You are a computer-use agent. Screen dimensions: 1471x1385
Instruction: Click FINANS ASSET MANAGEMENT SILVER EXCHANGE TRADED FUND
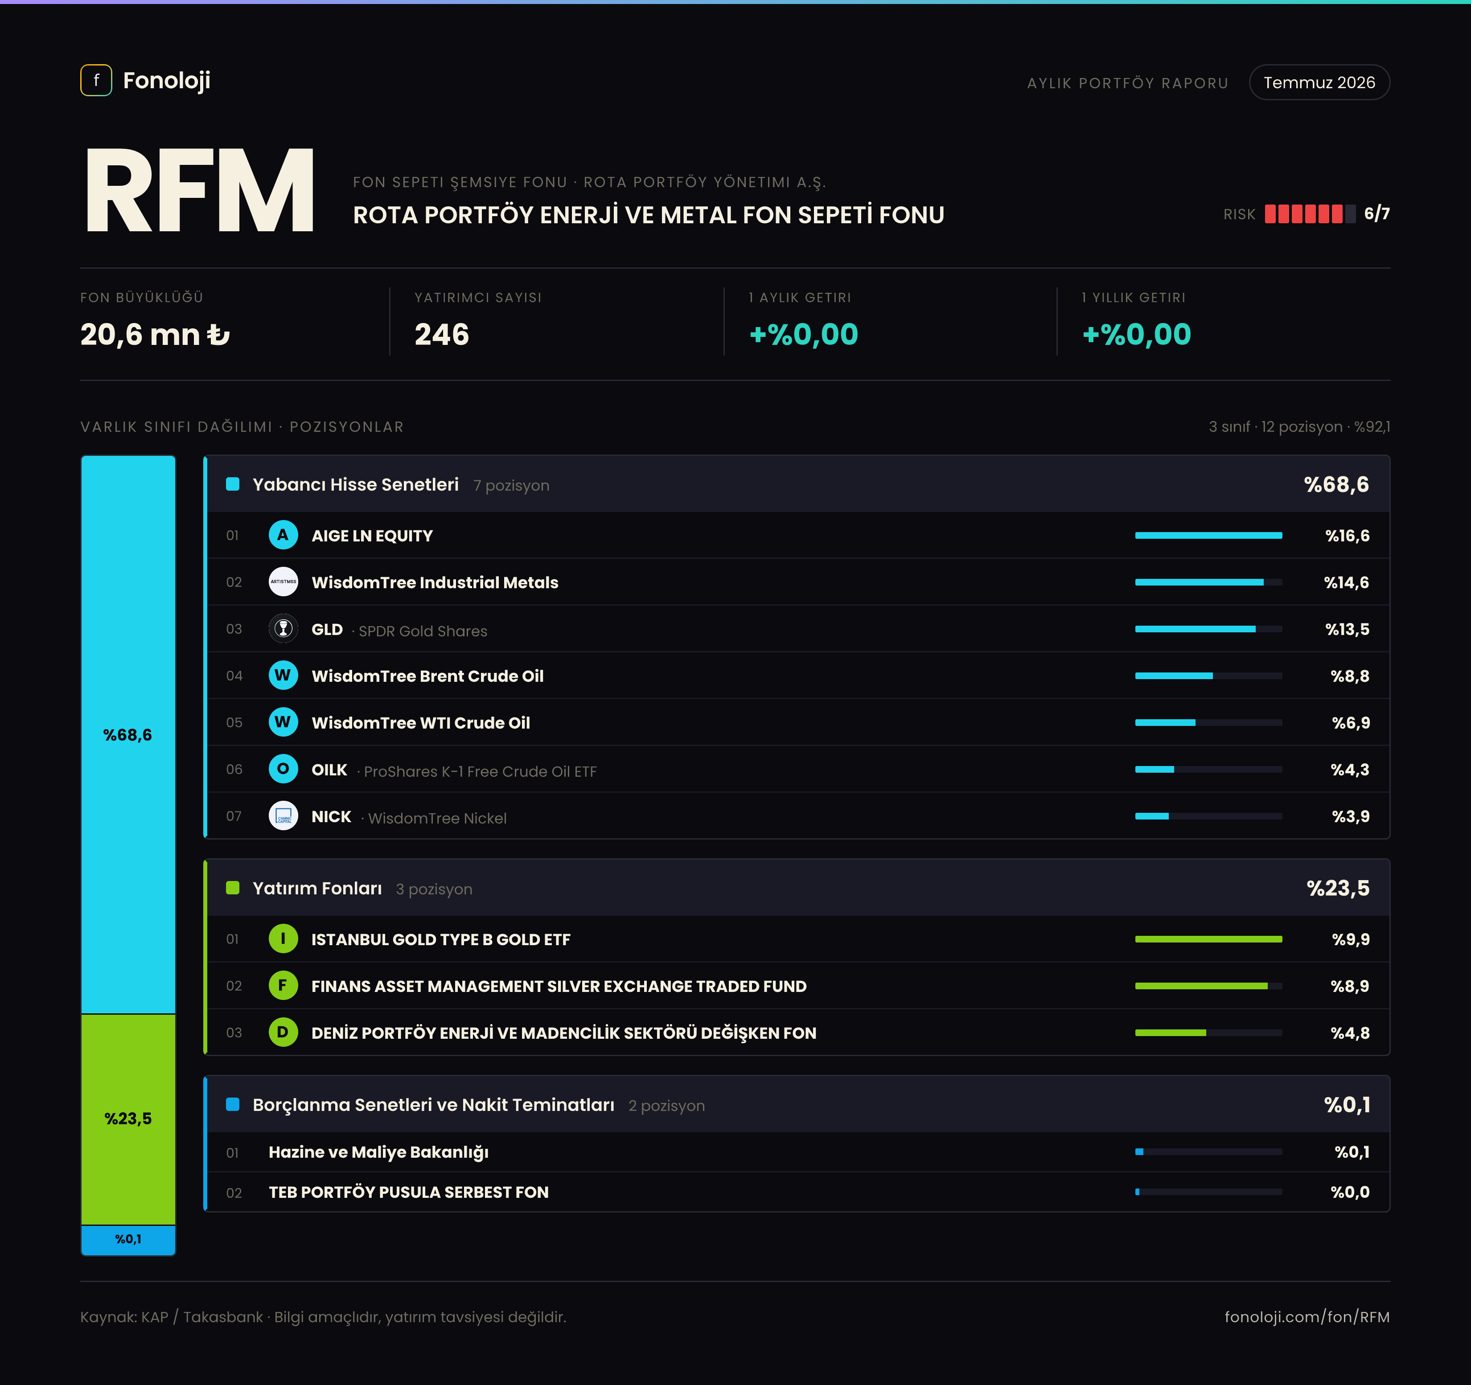coord(559,986)
